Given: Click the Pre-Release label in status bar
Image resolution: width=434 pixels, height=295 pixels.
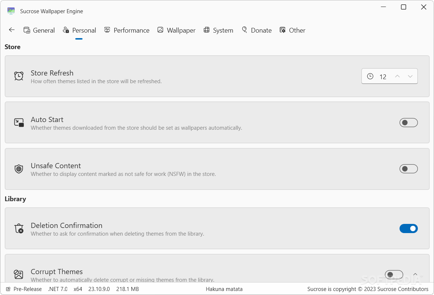Looking at the screenshot, I should click(28, 289).
